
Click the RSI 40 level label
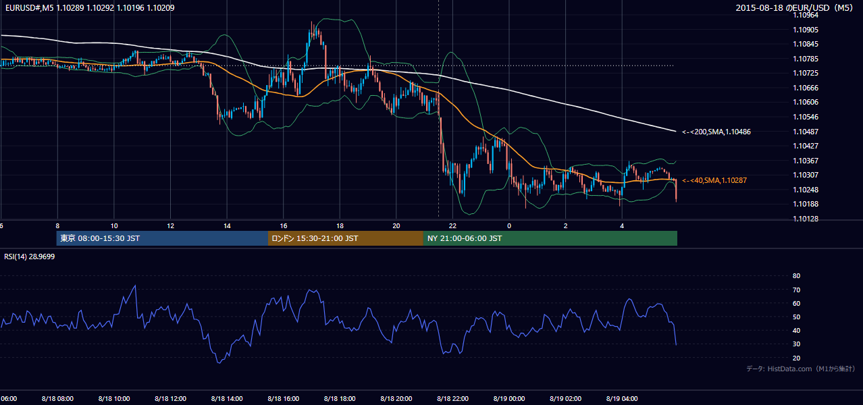coord(796,330)
